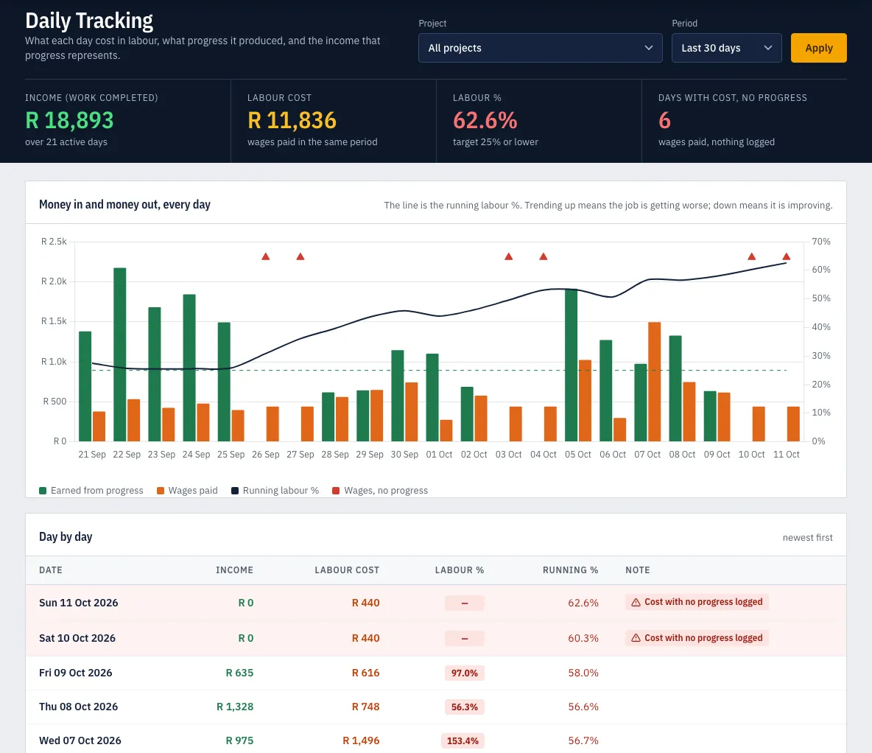
Task: Click the navy Running labour % legend swatch
Action: (x=235, y=490)
